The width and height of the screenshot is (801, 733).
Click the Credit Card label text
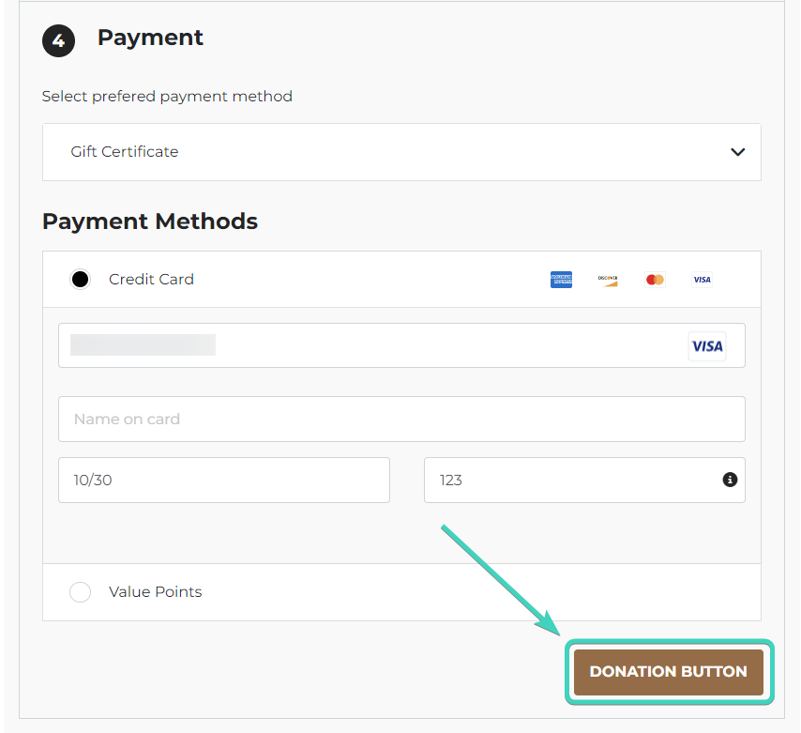151,279
